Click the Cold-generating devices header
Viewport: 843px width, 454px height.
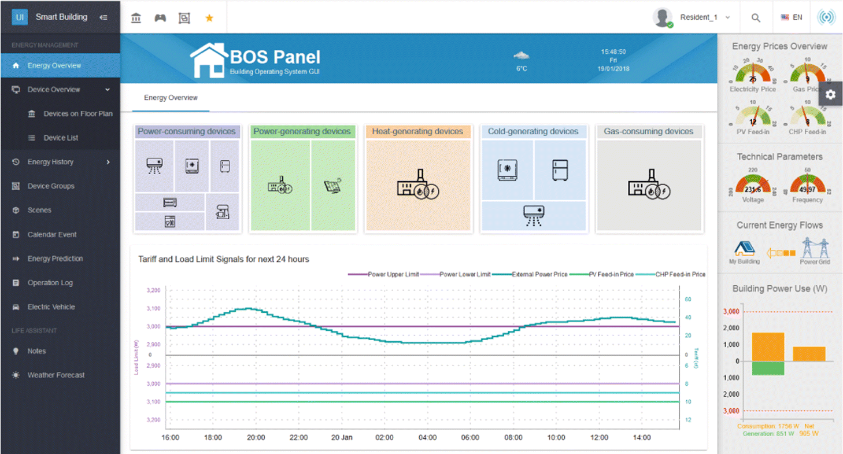pos(533,131)
